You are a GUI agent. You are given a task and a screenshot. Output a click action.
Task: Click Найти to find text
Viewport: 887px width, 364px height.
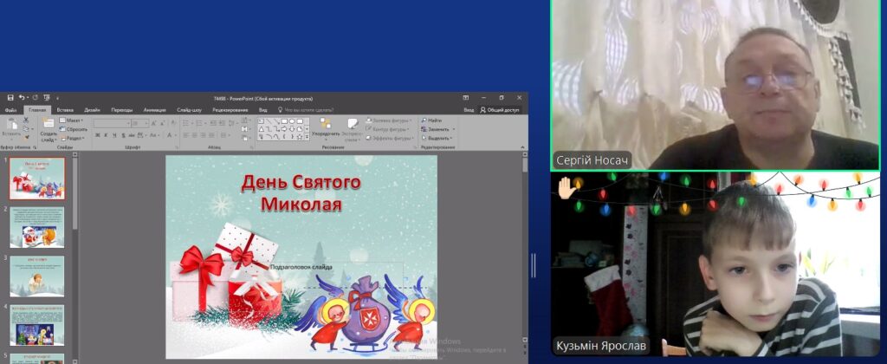431,120
